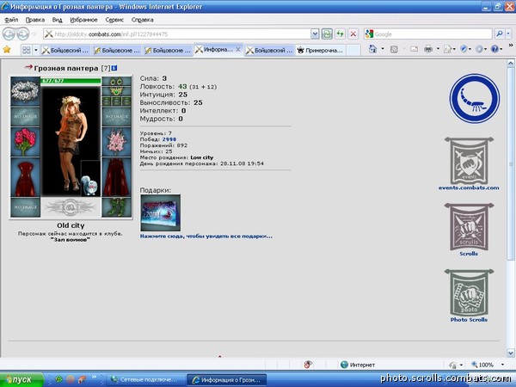The height and width of the screenshot is (387, 516).
Task: Show more toolbar commands chevron
Action: [511, 46]
